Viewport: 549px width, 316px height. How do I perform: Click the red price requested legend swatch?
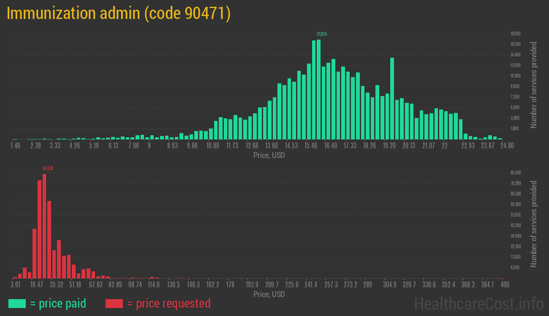click(114, 303)
